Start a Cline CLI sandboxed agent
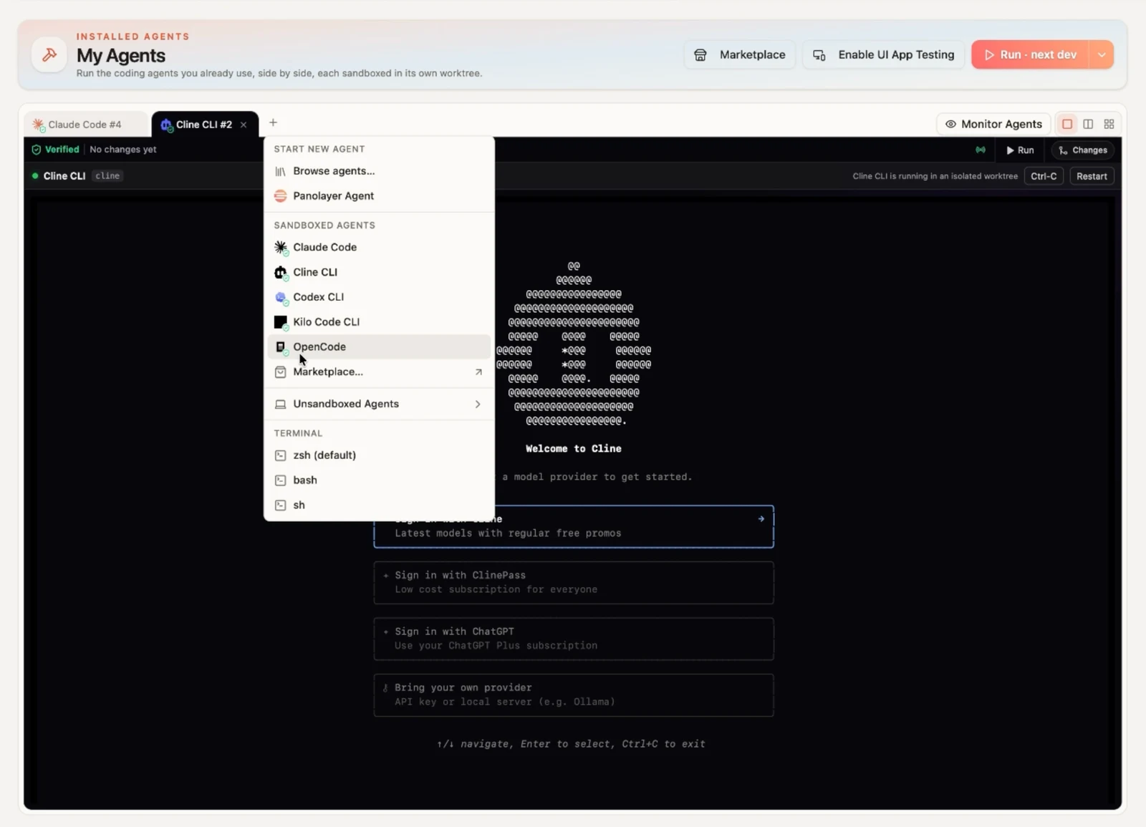Viewport: 1146px width, 827px height. point(379,272)
